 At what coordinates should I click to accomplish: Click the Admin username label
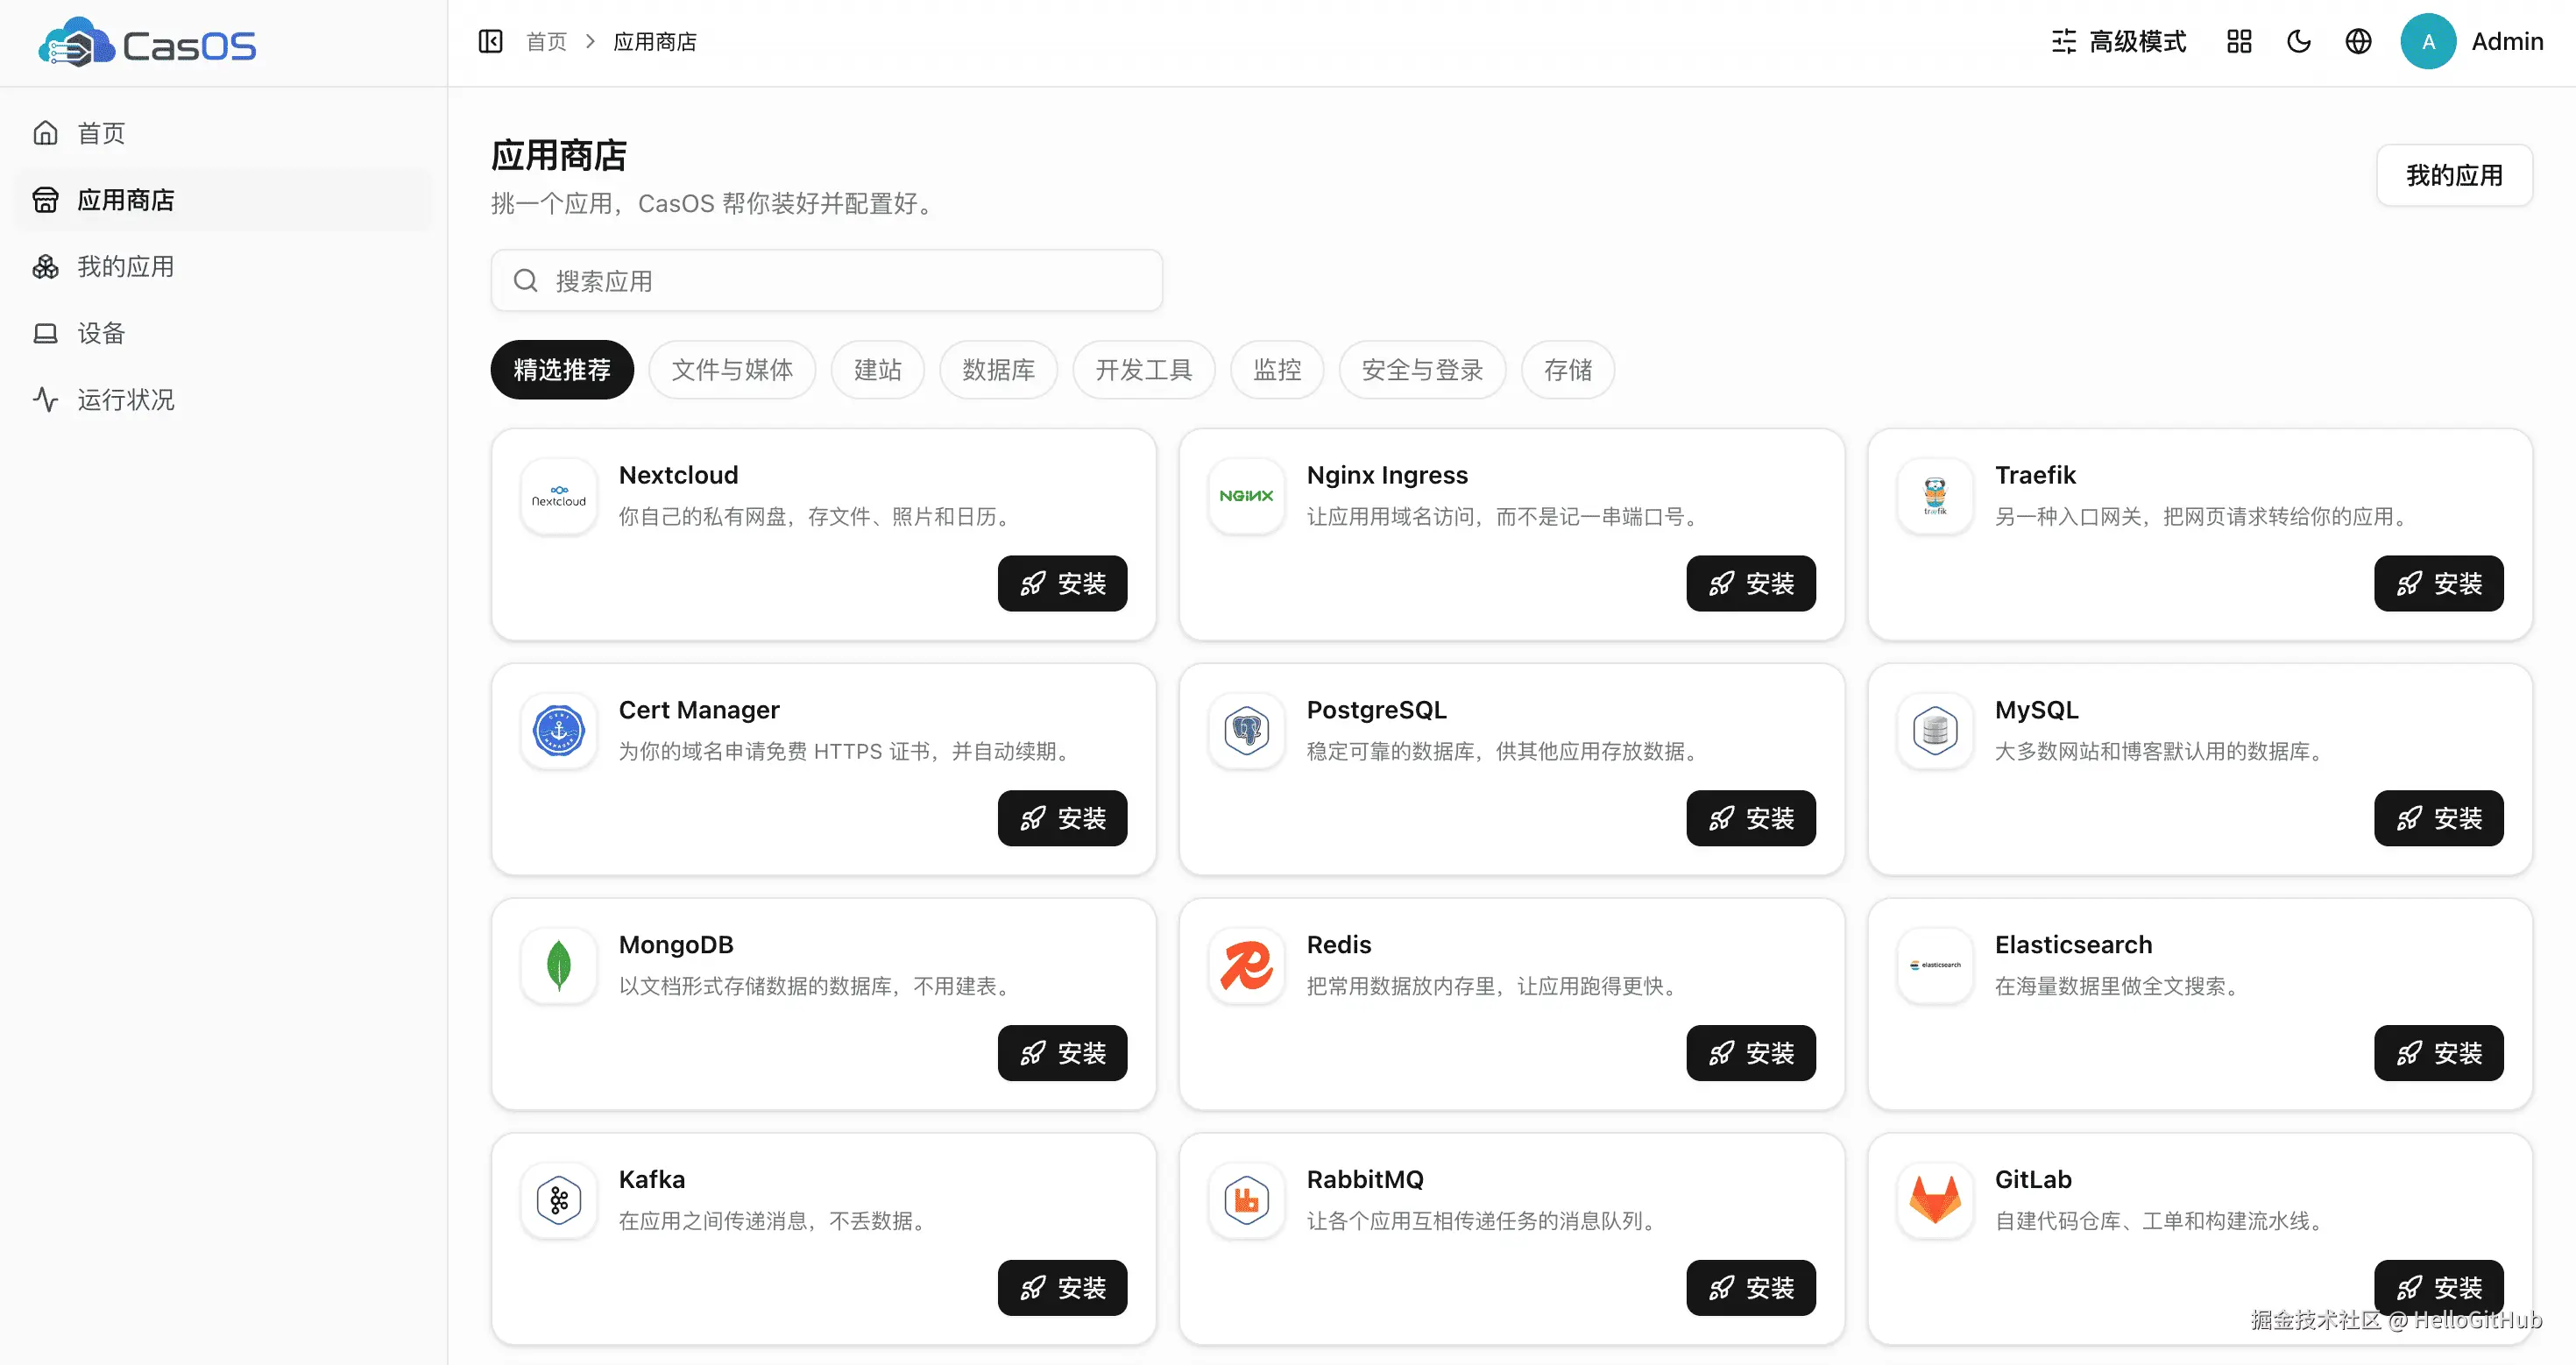2507,41
